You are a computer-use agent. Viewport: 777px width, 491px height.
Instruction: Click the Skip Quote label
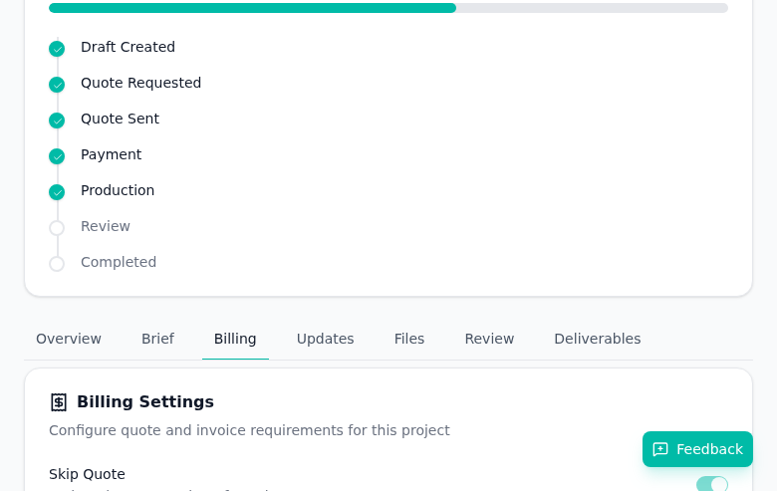coord(87,474)
